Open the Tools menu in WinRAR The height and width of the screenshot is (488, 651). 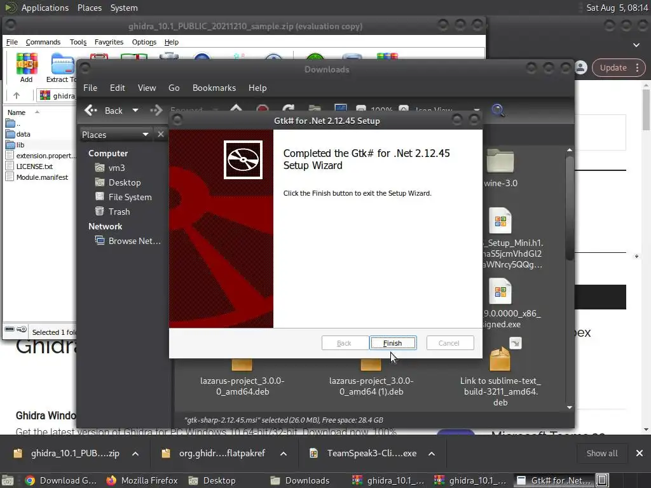pyautogui.click(x=78, y=42)
